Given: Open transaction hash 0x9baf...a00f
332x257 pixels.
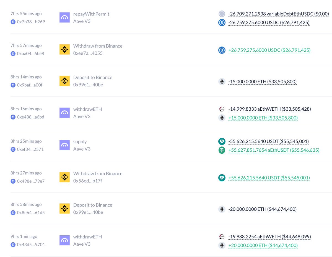Looking at the screenshot, I should (x=30, y=85).
